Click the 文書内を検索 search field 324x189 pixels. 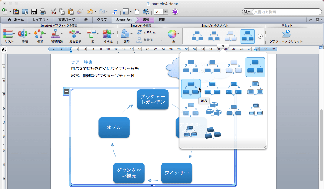(287, 12)
